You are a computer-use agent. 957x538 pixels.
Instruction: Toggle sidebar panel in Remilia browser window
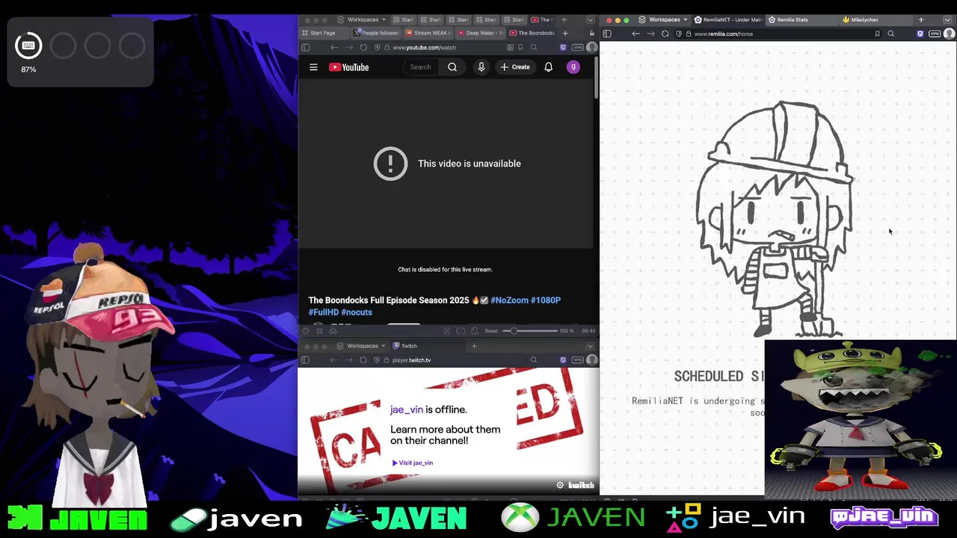point(607,34)
